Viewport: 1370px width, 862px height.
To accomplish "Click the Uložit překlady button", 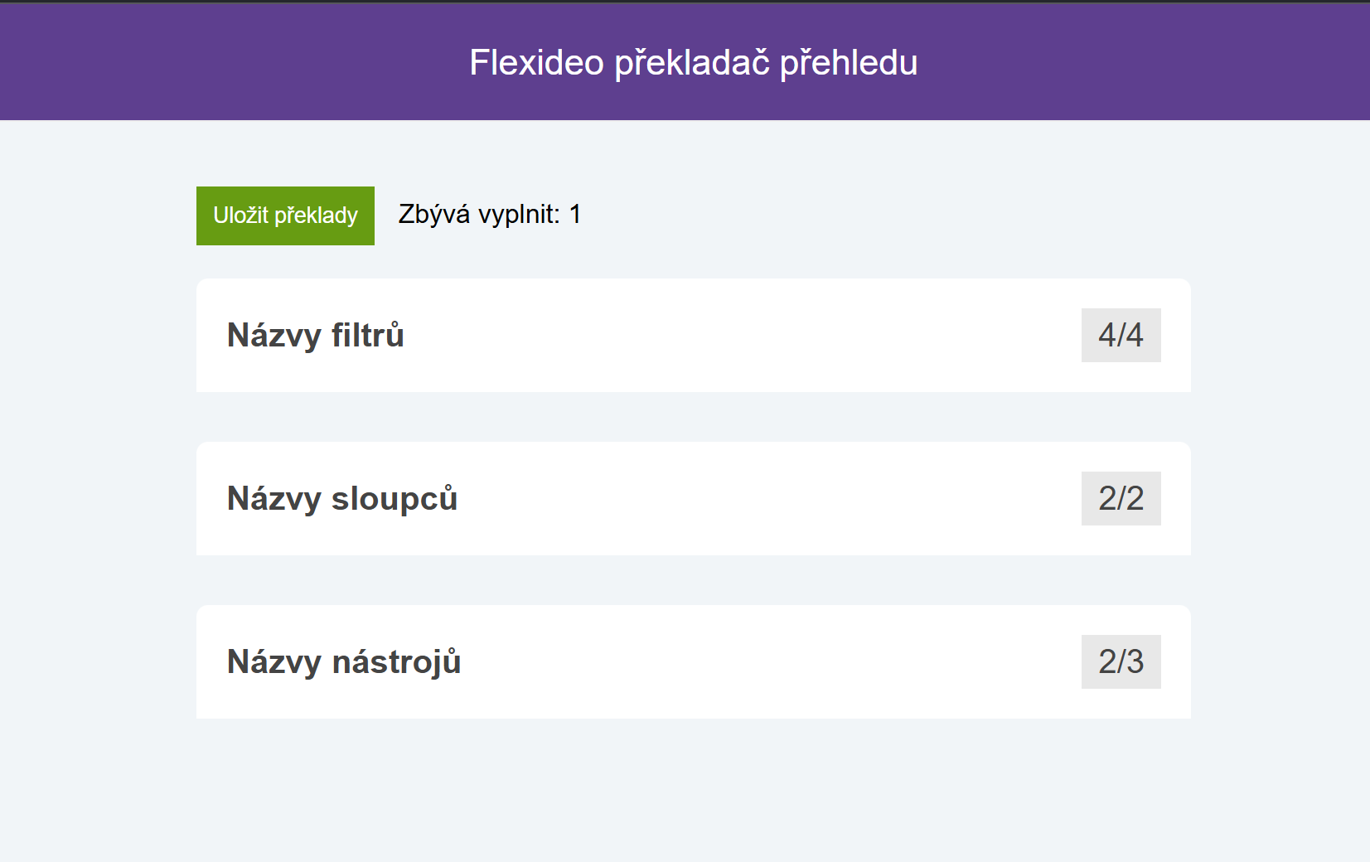I will [285, 215].
